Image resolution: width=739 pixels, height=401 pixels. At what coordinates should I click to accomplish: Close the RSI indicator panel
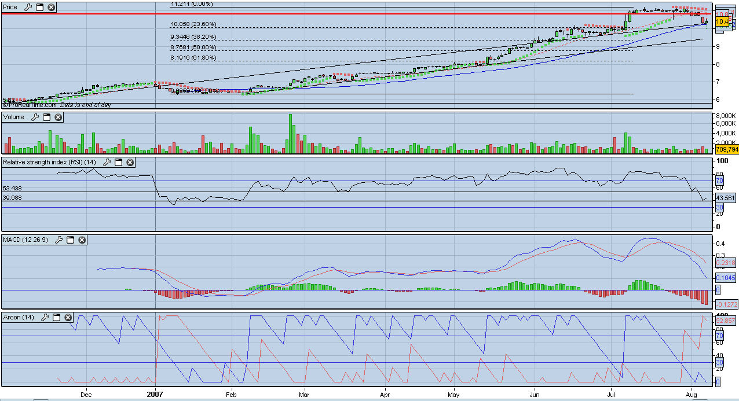coord(130,163)
